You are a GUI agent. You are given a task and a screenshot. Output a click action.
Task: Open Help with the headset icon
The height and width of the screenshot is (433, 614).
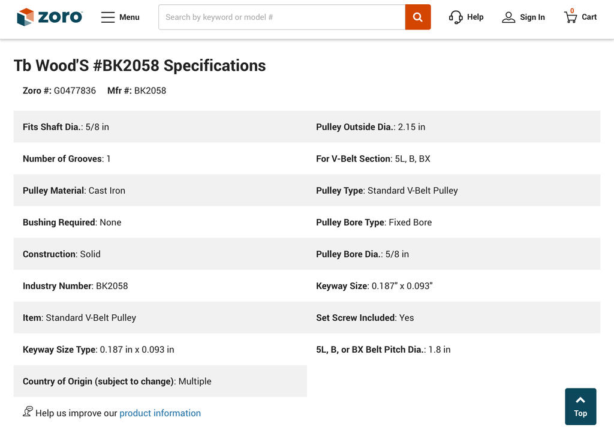pyautogui.click(x=466, y=17)
